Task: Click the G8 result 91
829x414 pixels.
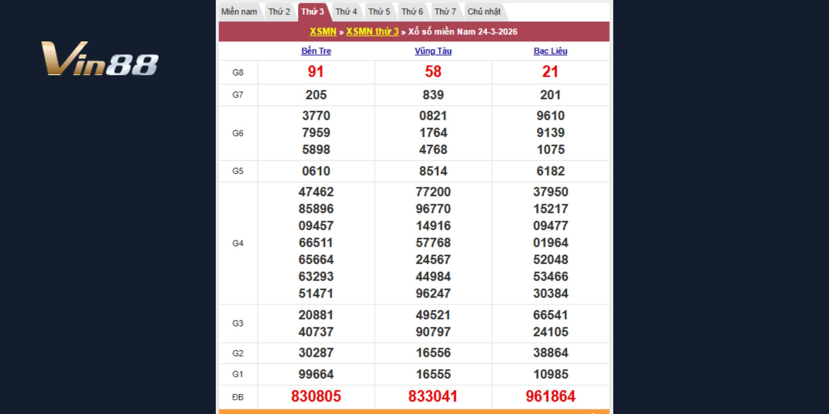Action: pyautogui.click(x=315, y=72)
